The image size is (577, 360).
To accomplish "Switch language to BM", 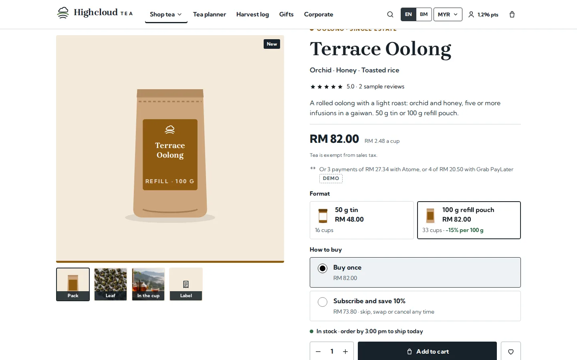I will point(424,14).
